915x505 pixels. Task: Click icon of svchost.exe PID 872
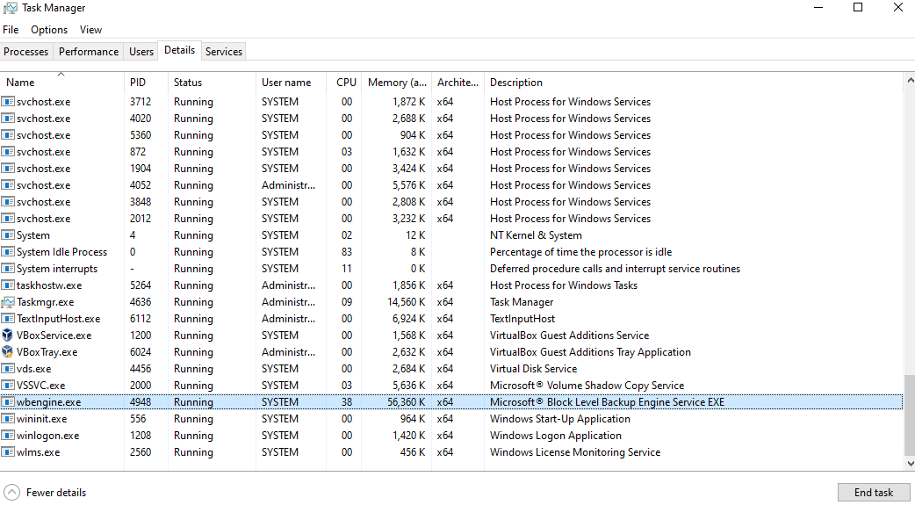tap(8, 152)
